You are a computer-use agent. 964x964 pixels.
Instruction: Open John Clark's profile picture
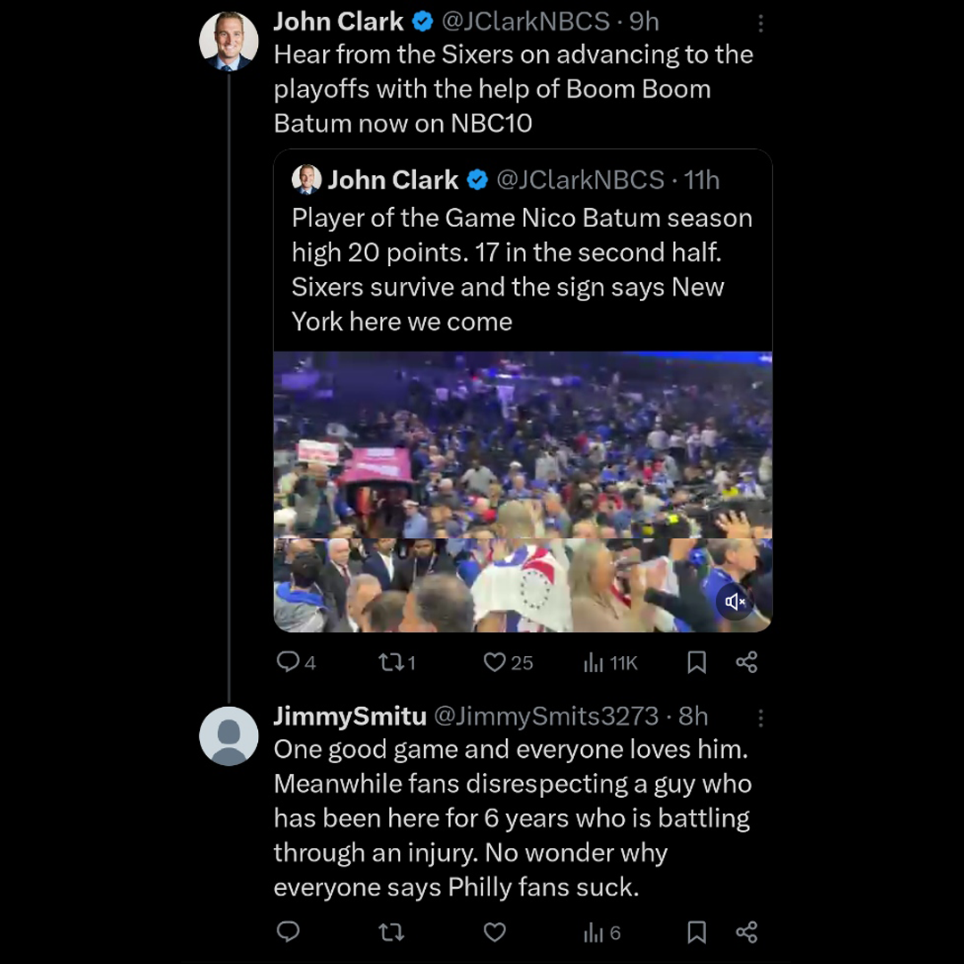(229, 41)
